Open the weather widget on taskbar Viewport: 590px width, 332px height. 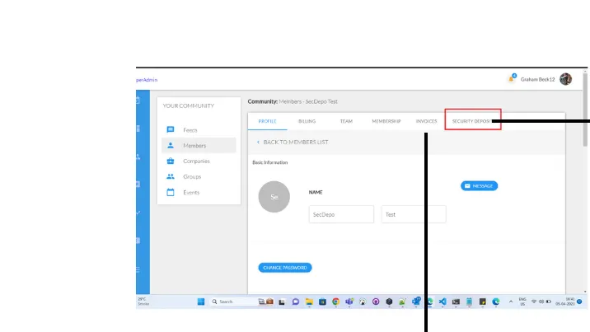[x=143, y=302]
